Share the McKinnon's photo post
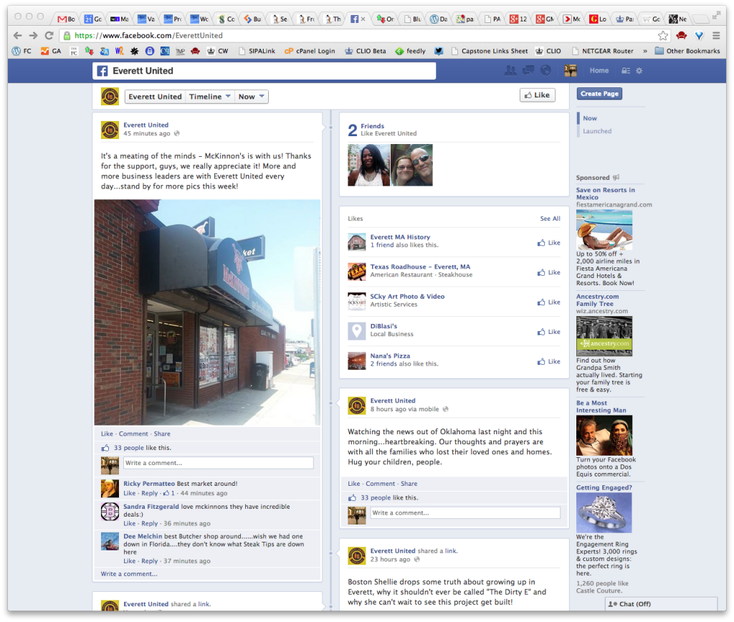The width and height of the screenshot is (734, 622). [162, 434]
